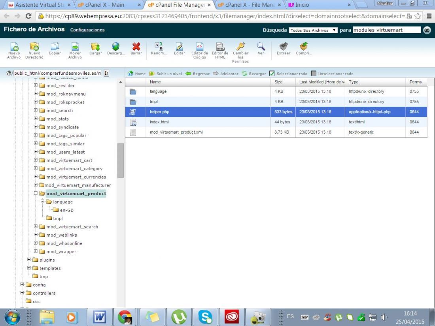Open the Chrome menu icon
Viewport: 435px width, 326px height.
pos(429,16)
